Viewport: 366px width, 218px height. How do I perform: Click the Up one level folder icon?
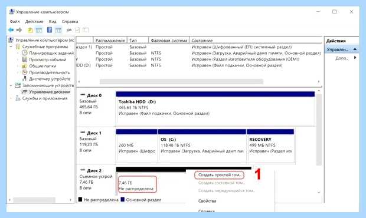tap(30, 30)
